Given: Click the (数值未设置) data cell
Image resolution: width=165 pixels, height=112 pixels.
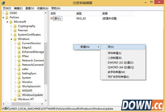Looking at the screenshot, I should [x=110, y=18].
